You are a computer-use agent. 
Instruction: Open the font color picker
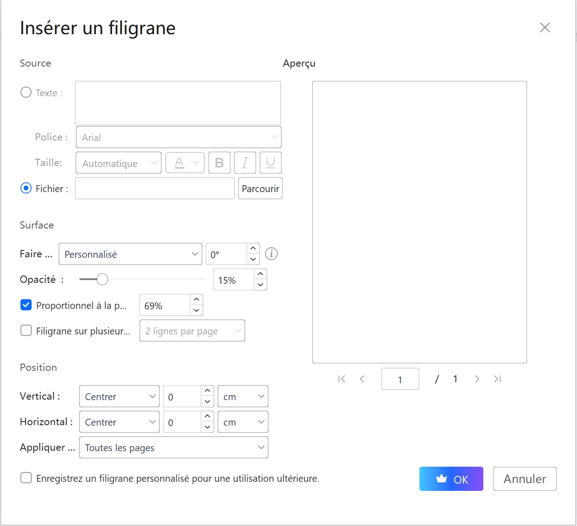(185, 162)
